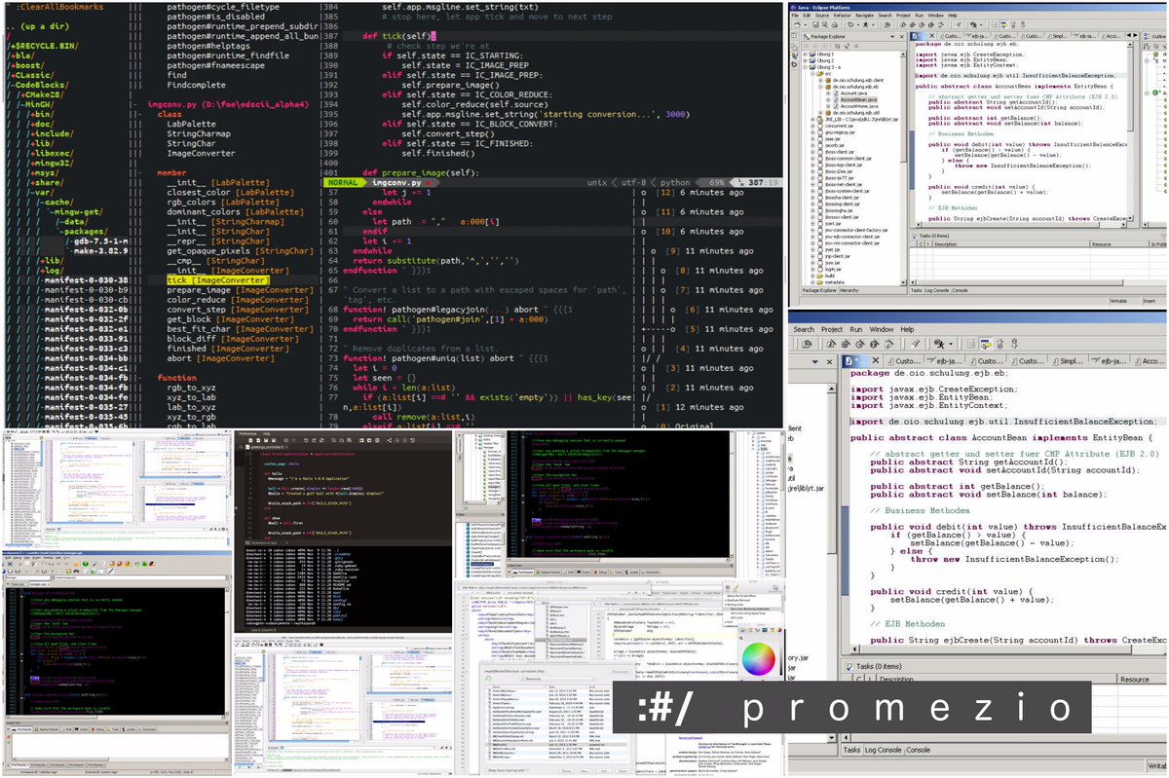
Task: Click Package Explorer vertical scrollbar in small Eclipse
Action: pos(903,168)
